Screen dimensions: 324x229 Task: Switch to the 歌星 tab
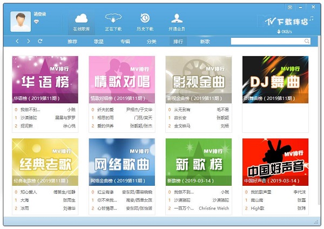pos(99,42)
